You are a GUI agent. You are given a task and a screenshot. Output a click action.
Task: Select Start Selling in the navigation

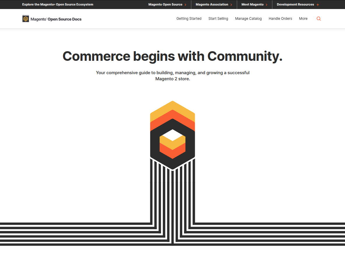pos(218,19)
